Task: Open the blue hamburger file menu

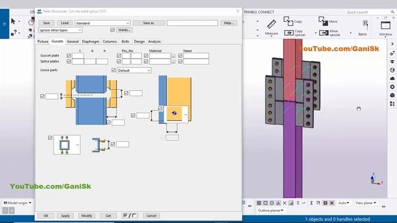Action: (x=4, y=24)
